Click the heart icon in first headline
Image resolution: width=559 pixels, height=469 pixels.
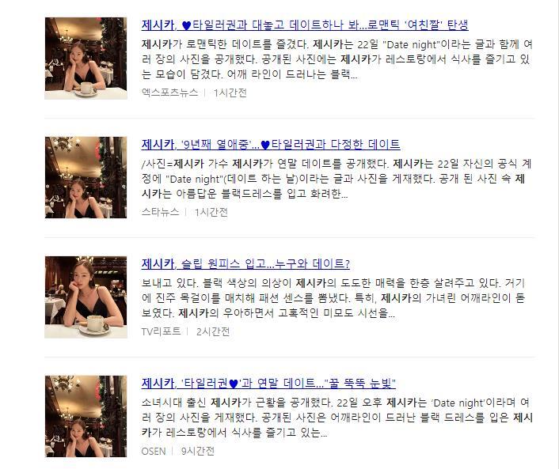click(186, 25)
